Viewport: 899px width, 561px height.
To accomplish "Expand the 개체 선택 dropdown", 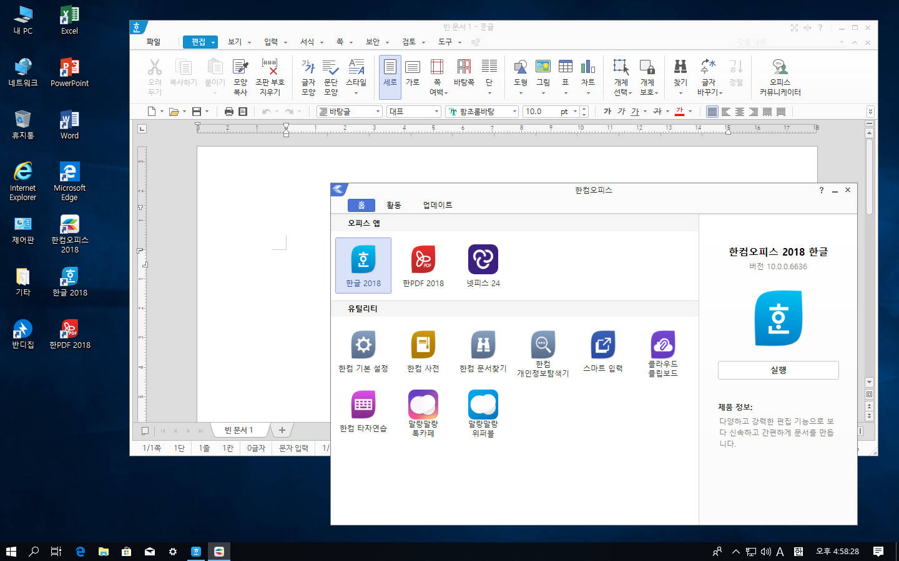I will (630, 93).
